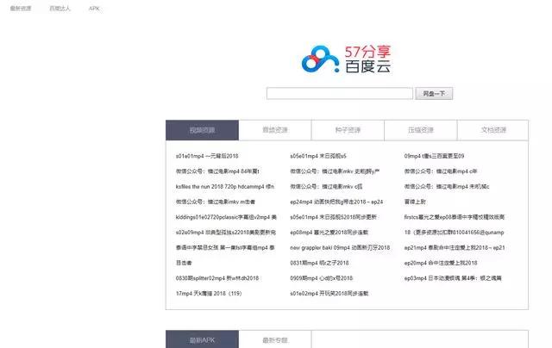Open the 0830期splitter02mp4 link
The height and width of the screenshot is (348, 552).
click(x=217, y=278)
